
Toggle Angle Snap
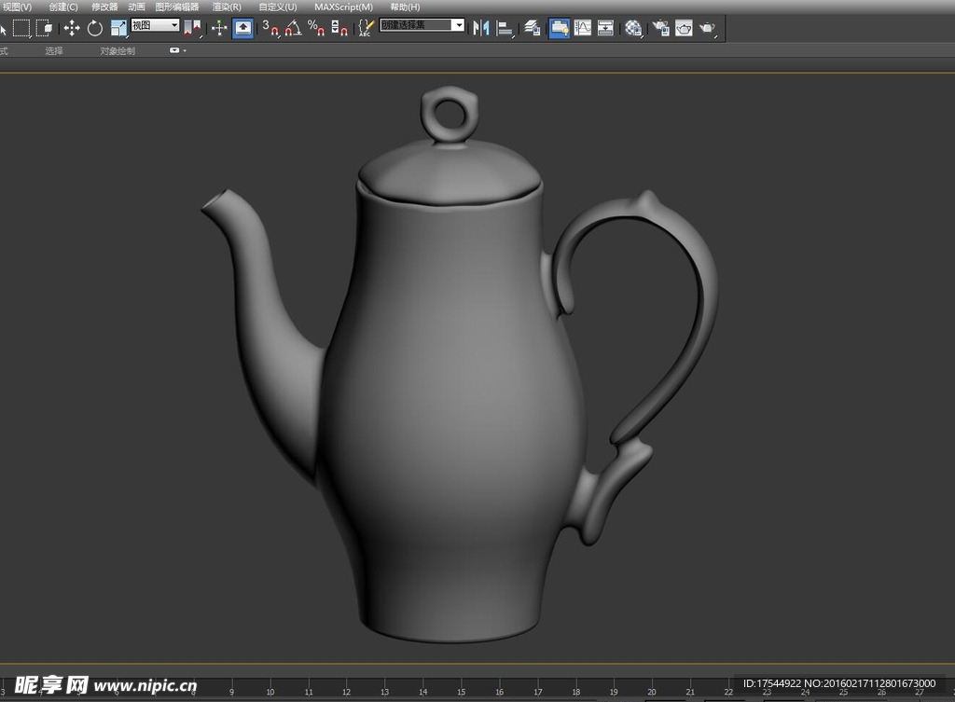tap(293, 28)
